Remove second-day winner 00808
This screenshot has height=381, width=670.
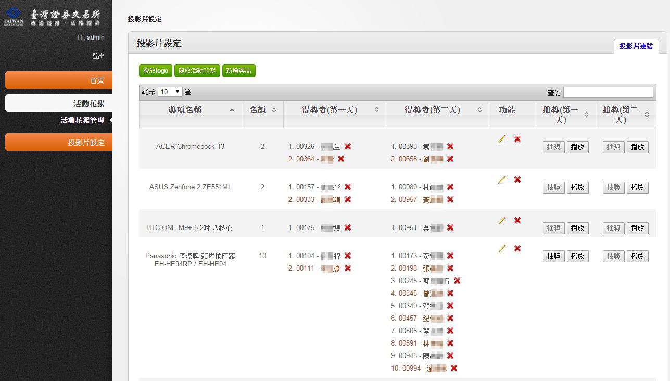pyautogui.click(x=450, y=331)
